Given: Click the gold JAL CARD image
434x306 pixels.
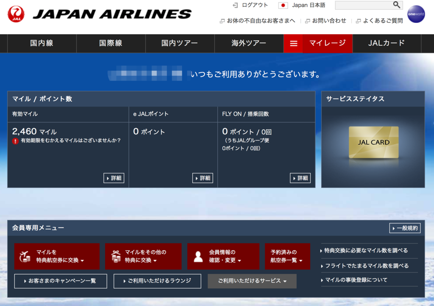Looking at the screenshot, I should point(373,142).
